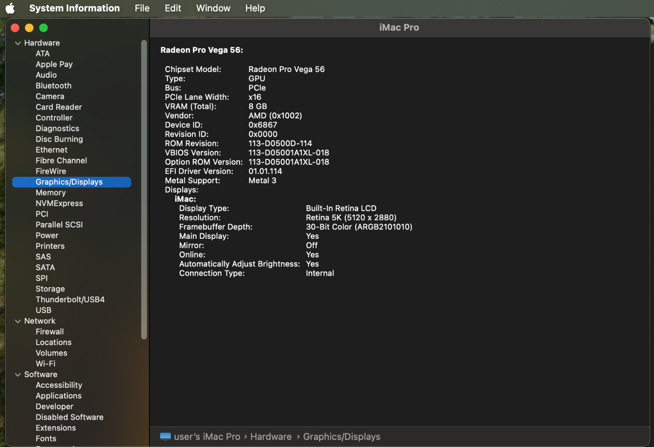The image size is (654, 447).
Task: Select Disabled Software in the sidebar
Action: [70, 417]
